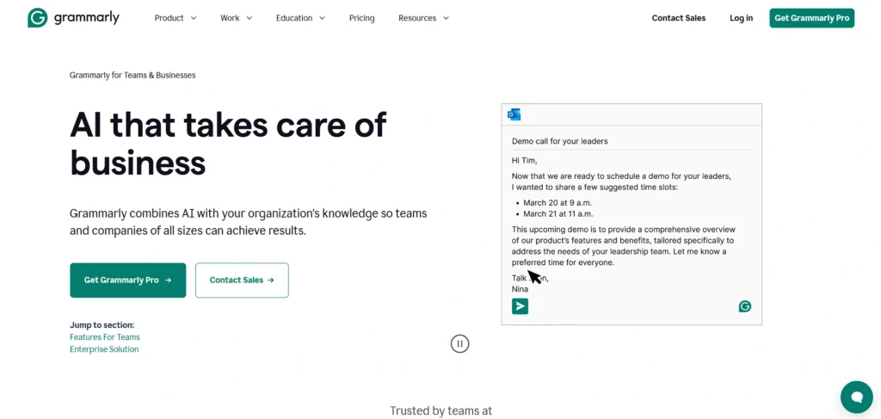Click the 'Trusted by teams at' text

click(441, 410)
